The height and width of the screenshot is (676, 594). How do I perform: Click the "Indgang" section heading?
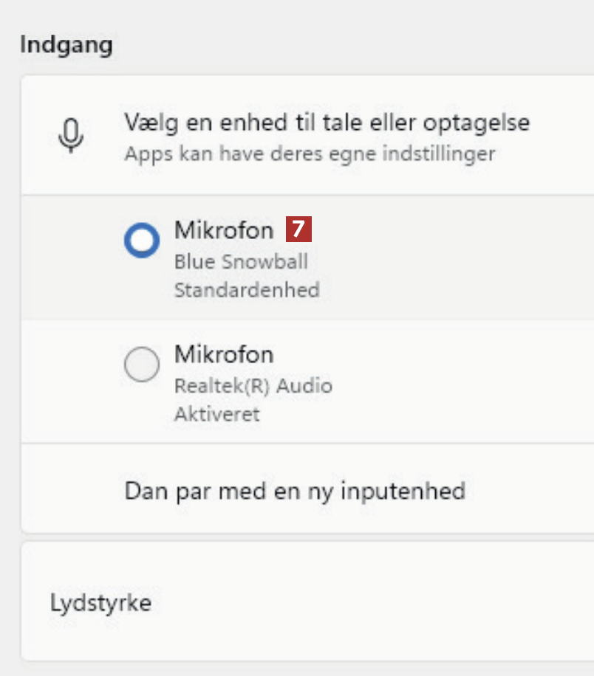[66, 44]
